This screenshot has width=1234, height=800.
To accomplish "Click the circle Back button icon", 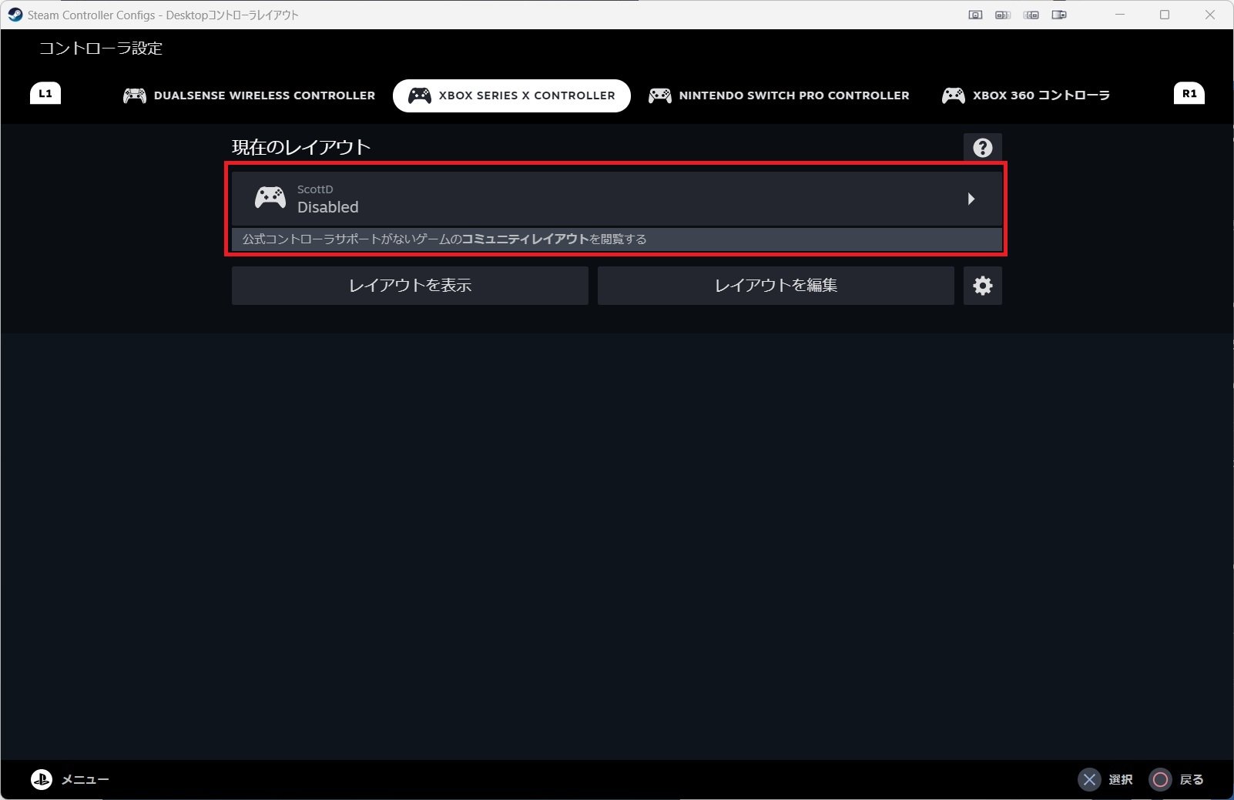I will (1160, 780).
